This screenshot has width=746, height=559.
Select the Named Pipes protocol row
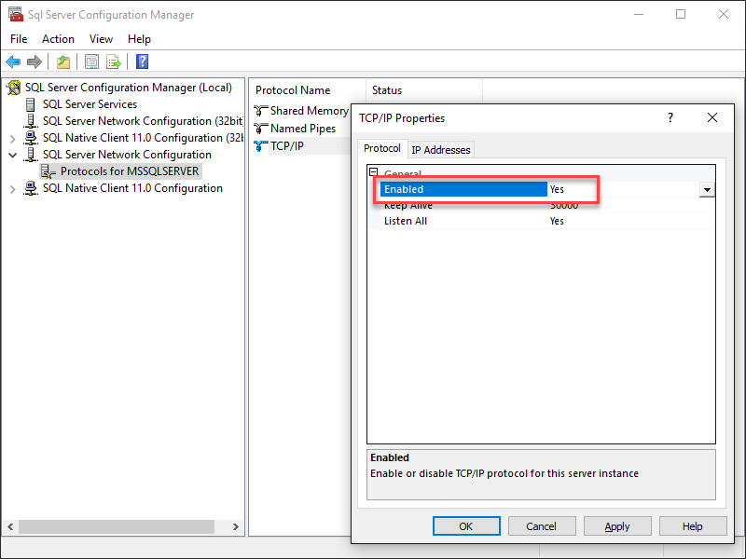tap(301, 129)
